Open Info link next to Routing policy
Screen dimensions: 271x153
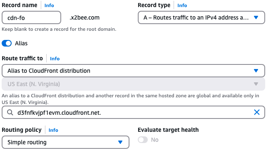point(53,130)
